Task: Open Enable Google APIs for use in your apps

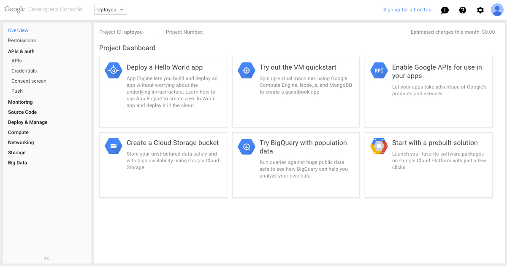Action: 437,72
